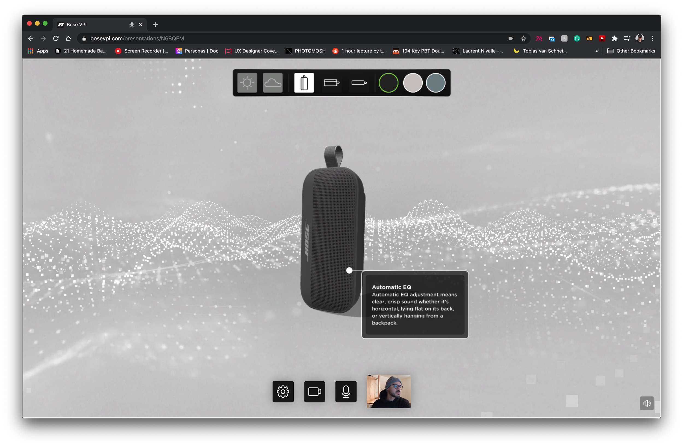Open the Extensions puzzle menu
683x447 pixels.
pos(614,39)
